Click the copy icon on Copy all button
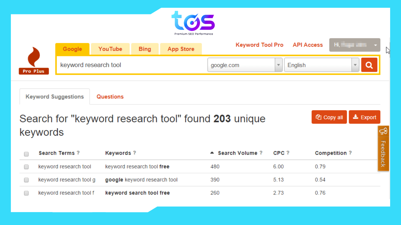The width and height of the screenshot is (401, 225). (x=319, y=117)
